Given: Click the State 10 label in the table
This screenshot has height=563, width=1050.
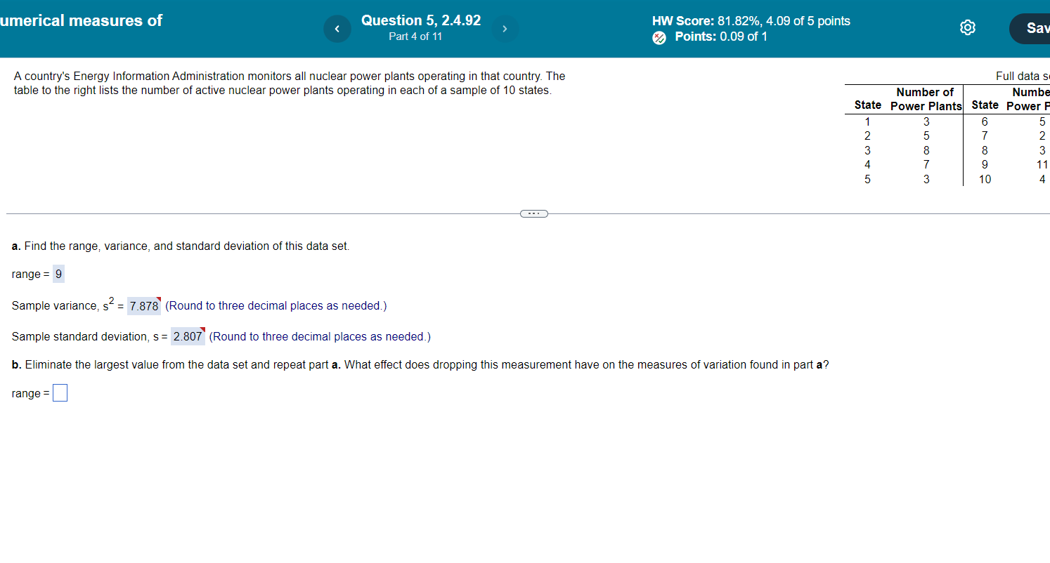Looking at the screenshot, I should (985, 180).
